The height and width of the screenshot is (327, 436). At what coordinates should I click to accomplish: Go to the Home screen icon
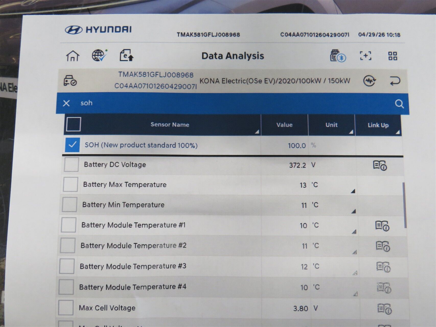73,56
